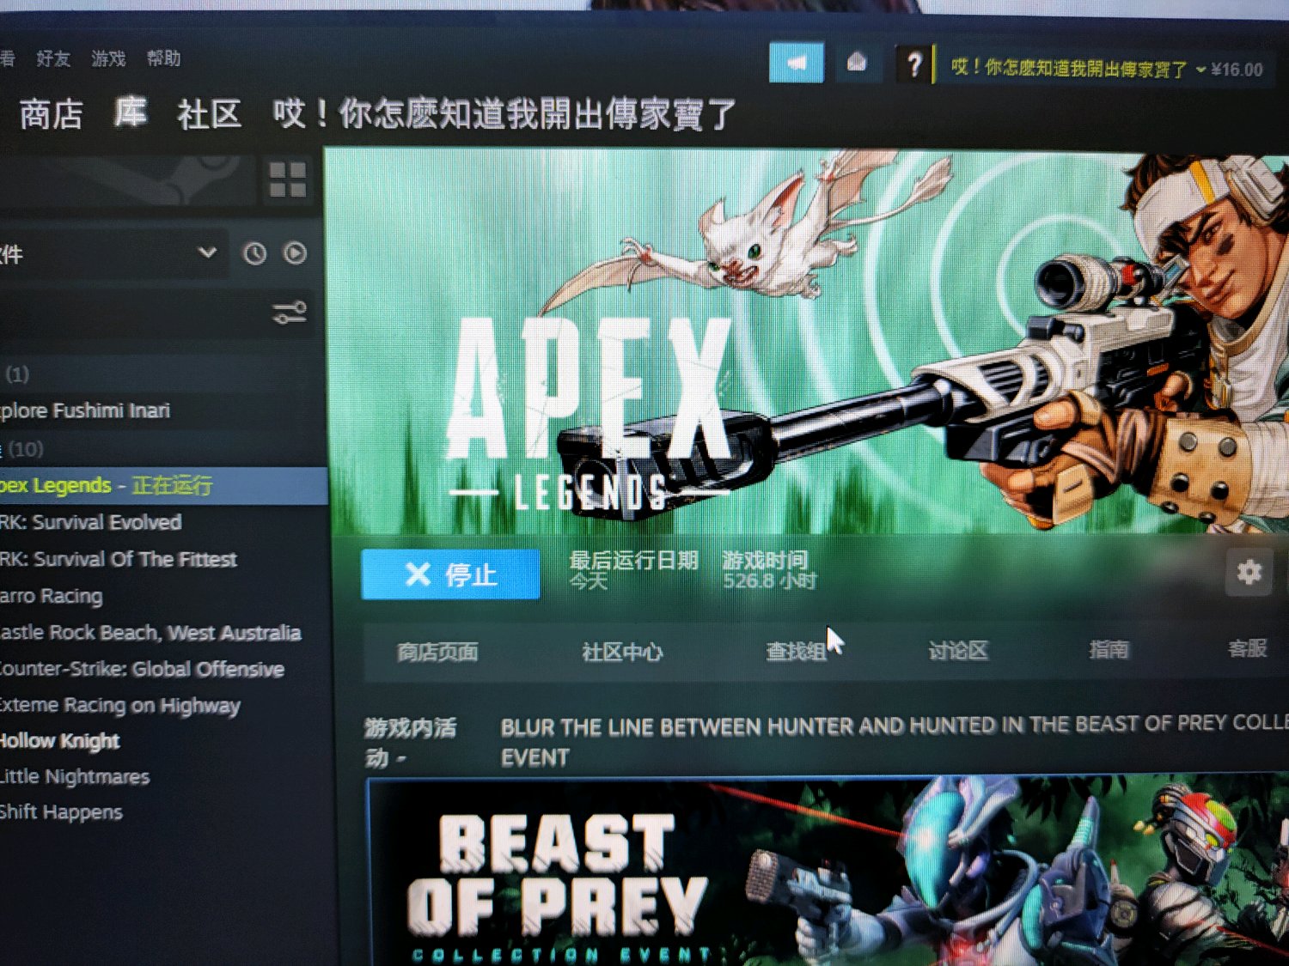The image size is (1289, 966).
Task: Open the large profile name tab
Action: [x=504, y=114]
